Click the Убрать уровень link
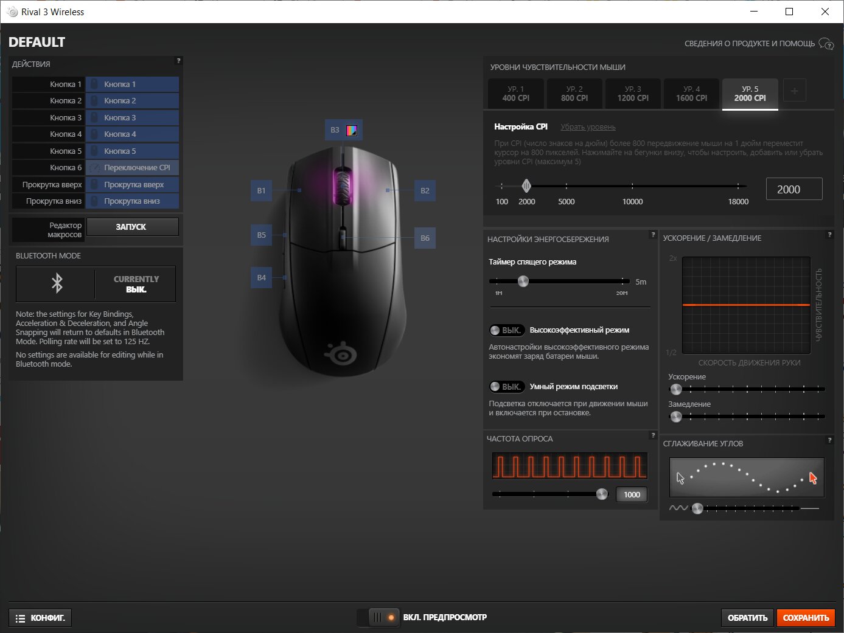 [x=588, y=127]
